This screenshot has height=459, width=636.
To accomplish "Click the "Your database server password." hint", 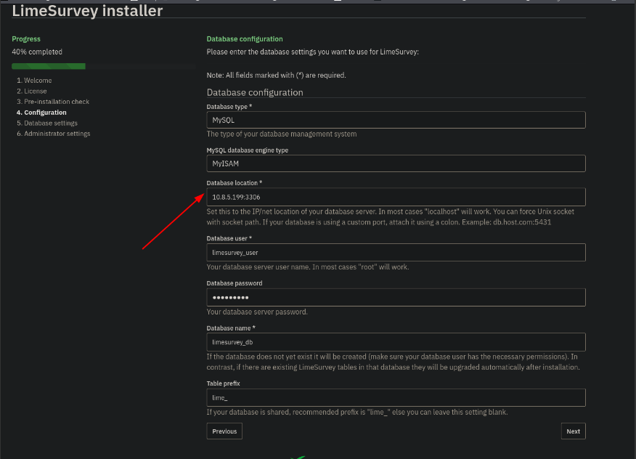I will click(x=257, y=312).
